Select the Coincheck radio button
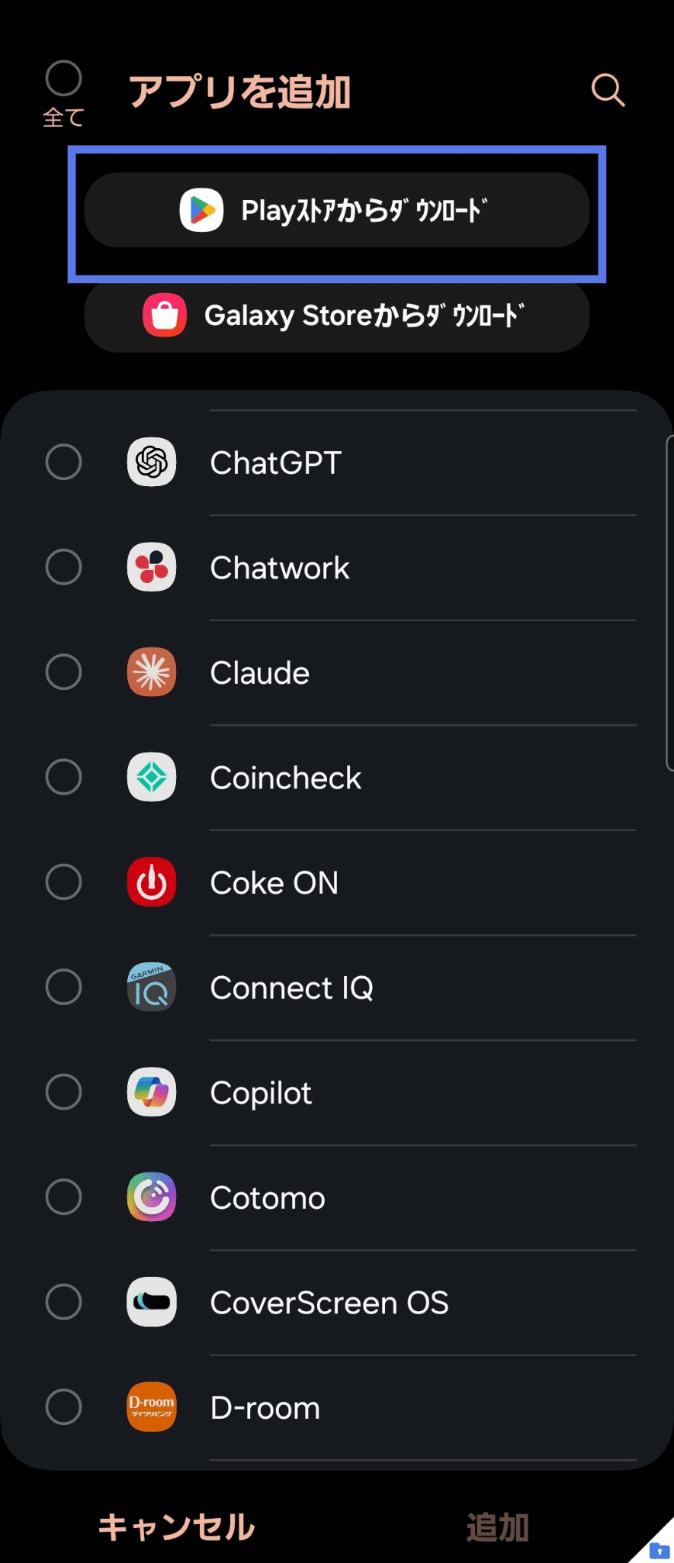 coord(64,778)
